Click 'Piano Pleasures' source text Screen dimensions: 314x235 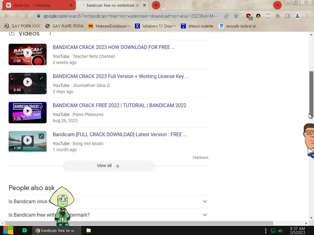coord(88,114)
